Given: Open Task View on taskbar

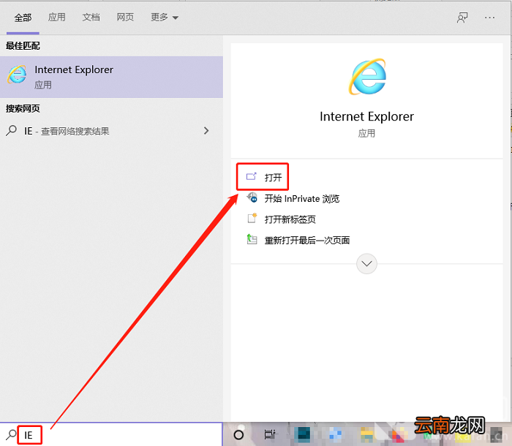Looking at the screenshot, I should tap(269, 434).
